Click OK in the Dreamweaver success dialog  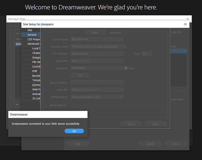pyautogui.click(x=74, y=131)
